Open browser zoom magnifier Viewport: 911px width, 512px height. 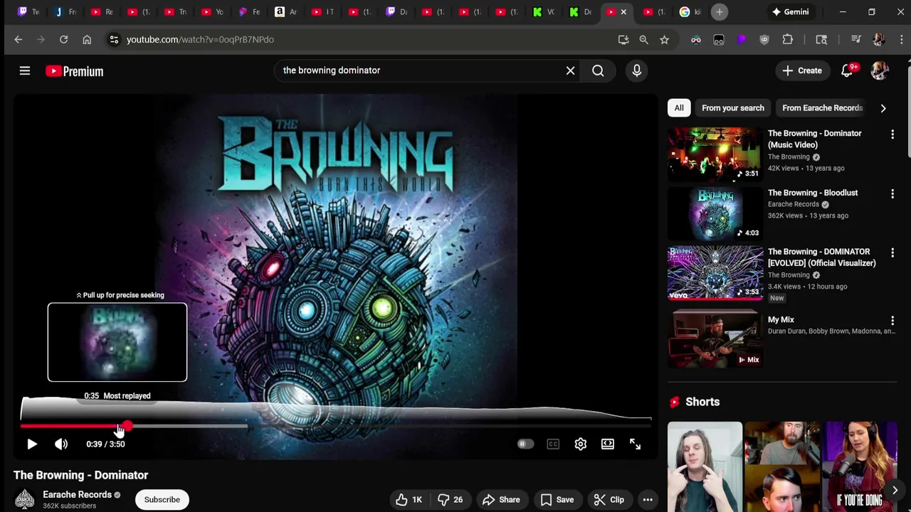click(643, 40)
